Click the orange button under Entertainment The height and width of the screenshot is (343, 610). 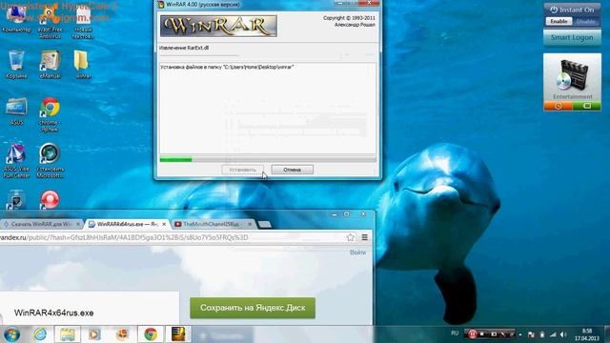click(558, 106)
